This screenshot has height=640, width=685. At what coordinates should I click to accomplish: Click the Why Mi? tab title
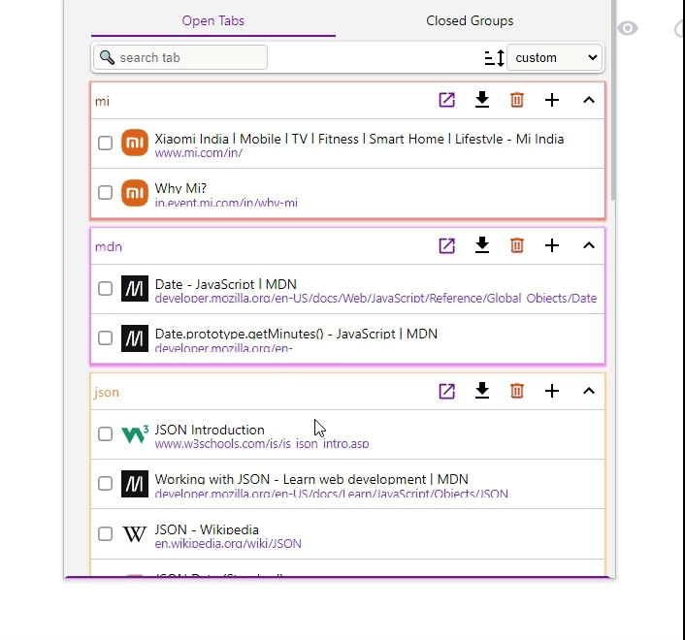(180, 188)
